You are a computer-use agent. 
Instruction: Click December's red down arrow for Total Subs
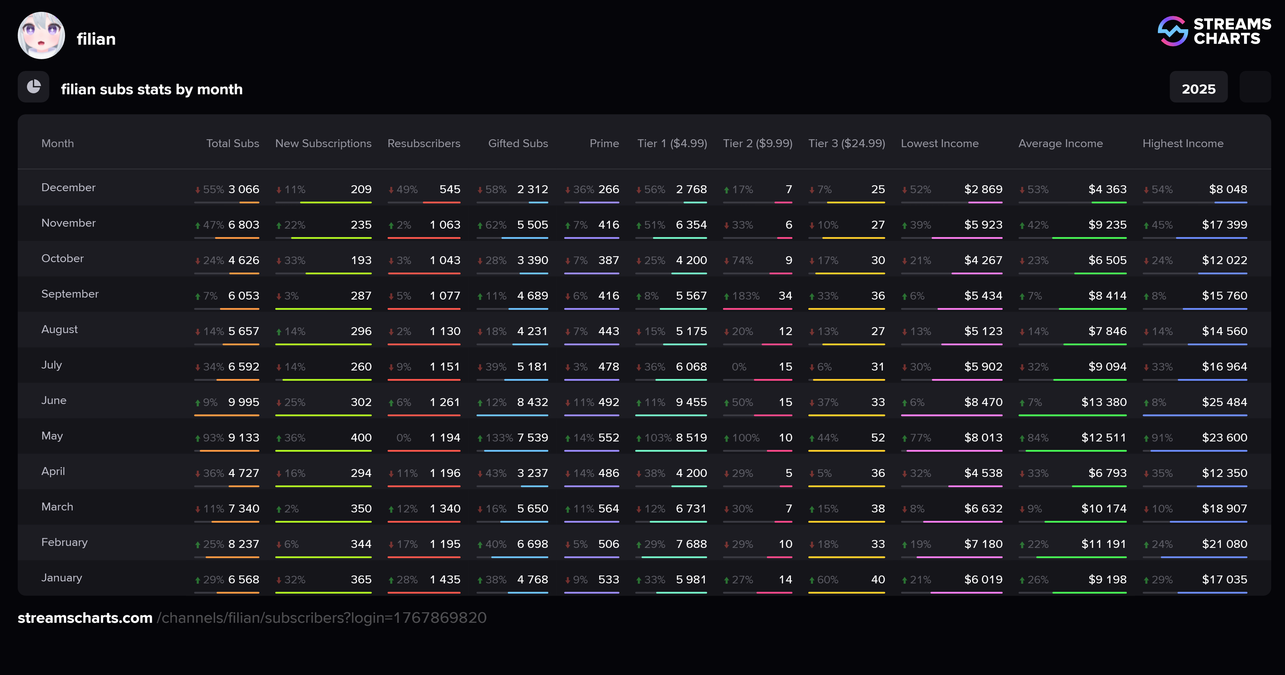click(x=197, y=190)
